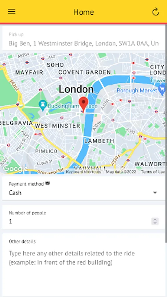Click the Pick up address field
The image size is (167, 297).
[83, 40]
